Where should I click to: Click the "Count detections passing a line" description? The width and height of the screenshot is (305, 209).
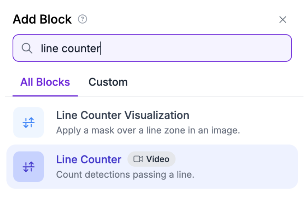click(x=125, y=175)
